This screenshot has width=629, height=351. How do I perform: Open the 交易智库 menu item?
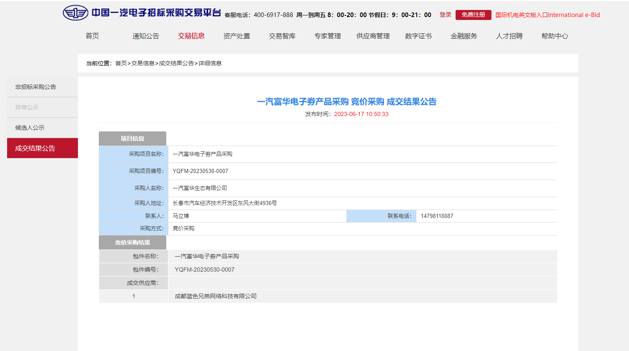(282, 36)
